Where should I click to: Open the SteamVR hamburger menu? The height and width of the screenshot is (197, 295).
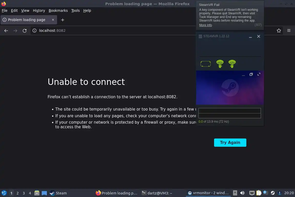(200, 36)
